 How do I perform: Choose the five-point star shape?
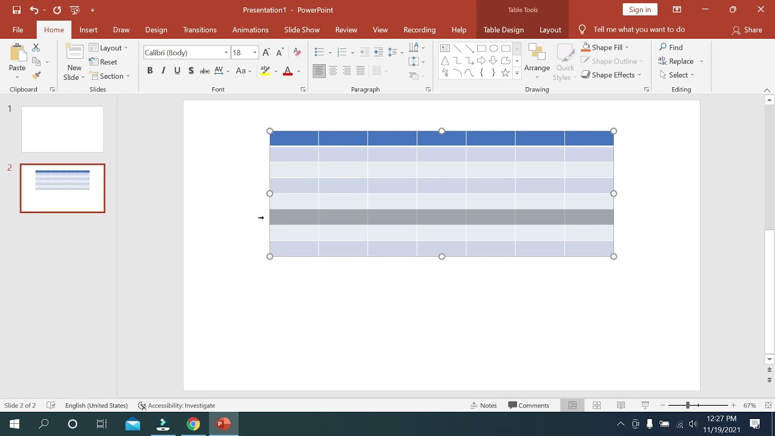click(506, 73)
